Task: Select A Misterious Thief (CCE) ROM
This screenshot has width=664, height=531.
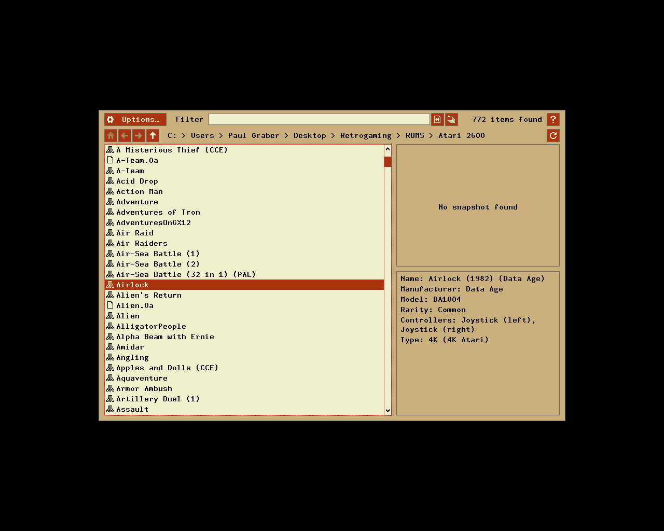Action: click(x=244, y=150)
